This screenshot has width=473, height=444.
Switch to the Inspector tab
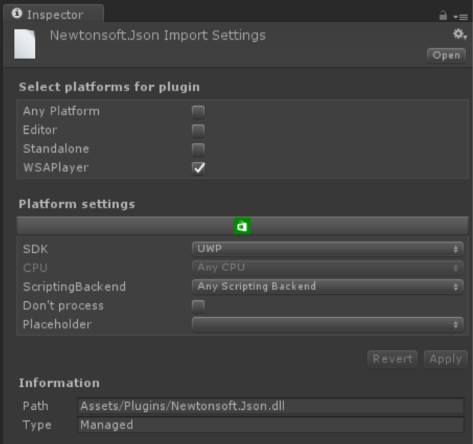coord(54,14)
